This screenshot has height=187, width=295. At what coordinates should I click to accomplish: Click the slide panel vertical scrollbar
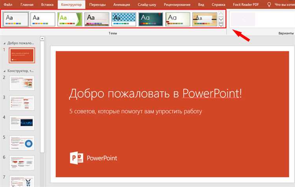pos(42,97)
